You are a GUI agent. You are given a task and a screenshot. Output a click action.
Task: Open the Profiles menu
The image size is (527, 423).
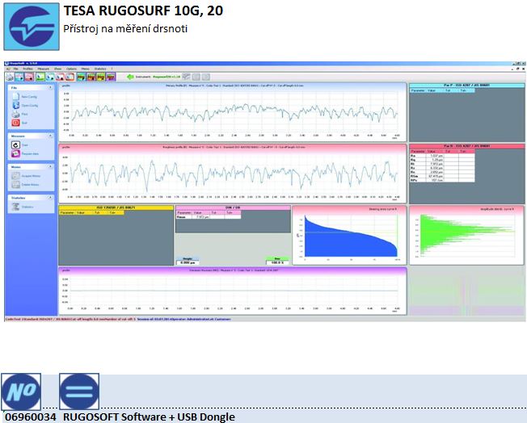point(28,69)
